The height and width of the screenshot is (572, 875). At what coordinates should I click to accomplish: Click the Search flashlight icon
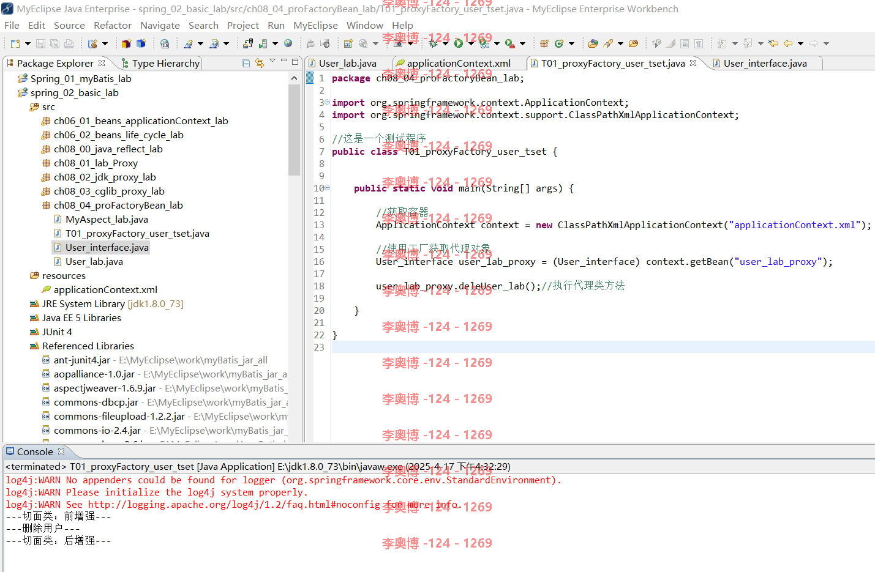point(608,43)
